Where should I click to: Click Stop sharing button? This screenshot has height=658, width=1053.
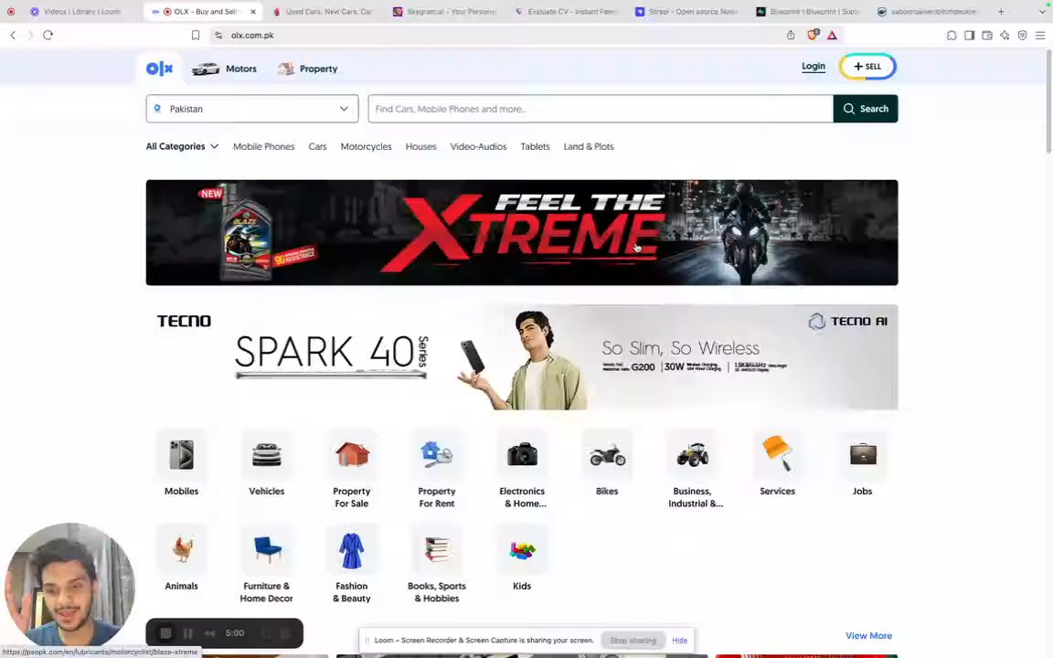(x=633, y=640)
